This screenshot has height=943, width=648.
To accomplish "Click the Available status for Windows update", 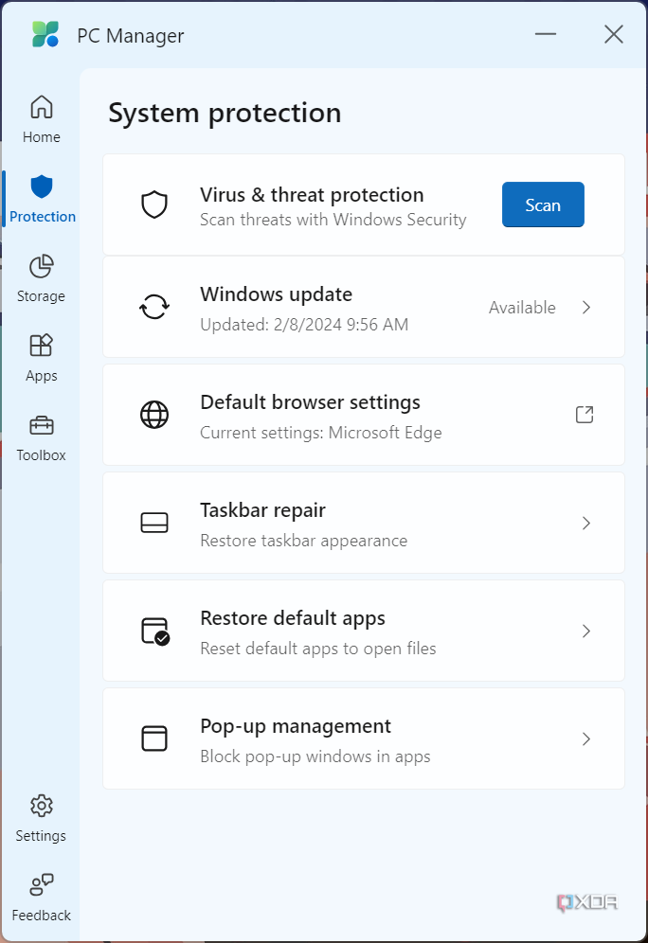I will [x=522, y=308].
